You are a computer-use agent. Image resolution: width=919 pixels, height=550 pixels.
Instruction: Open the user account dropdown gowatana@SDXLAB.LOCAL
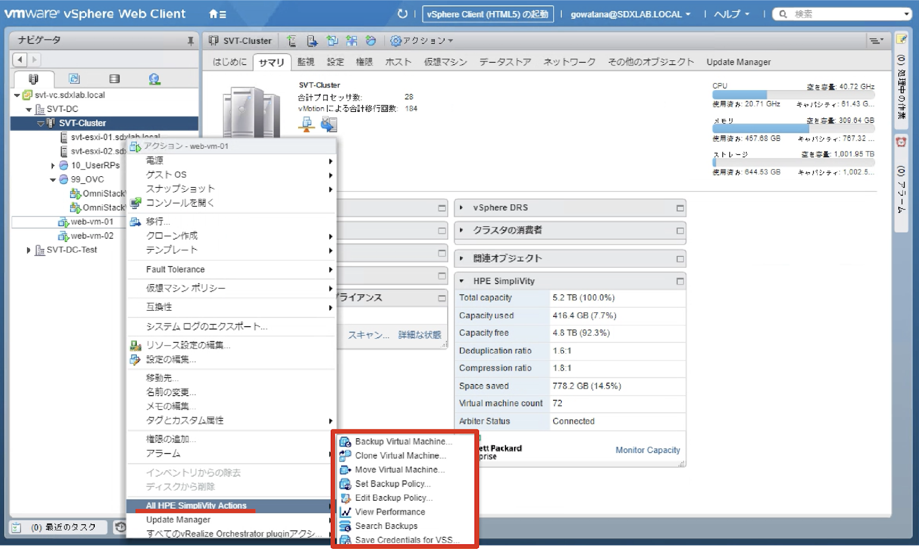tap(630, 14)
